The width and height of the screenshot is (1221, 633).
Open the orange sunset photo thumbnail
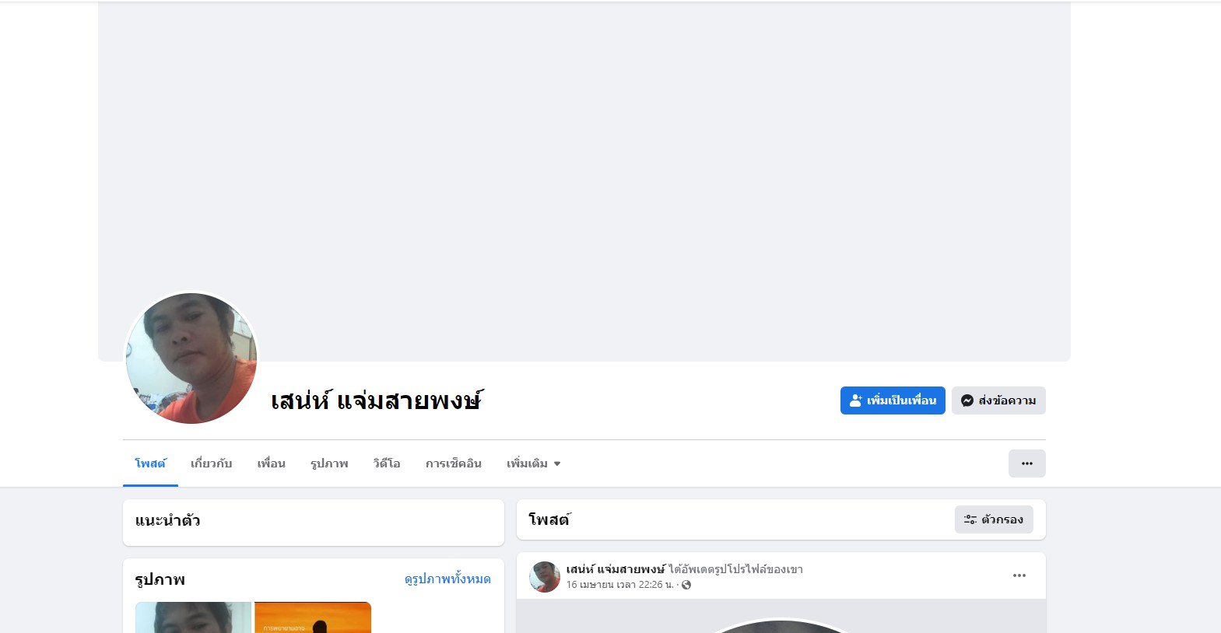tap(313, 617)
